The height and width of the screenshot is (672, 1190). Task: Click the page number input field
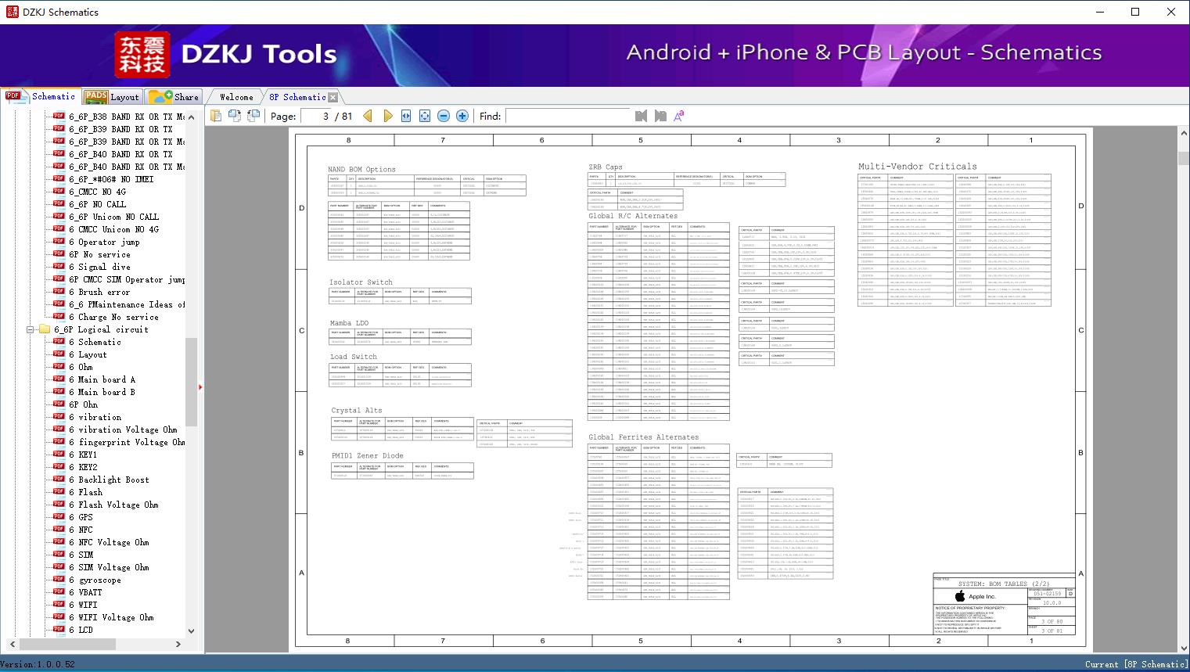click(316, 116)
